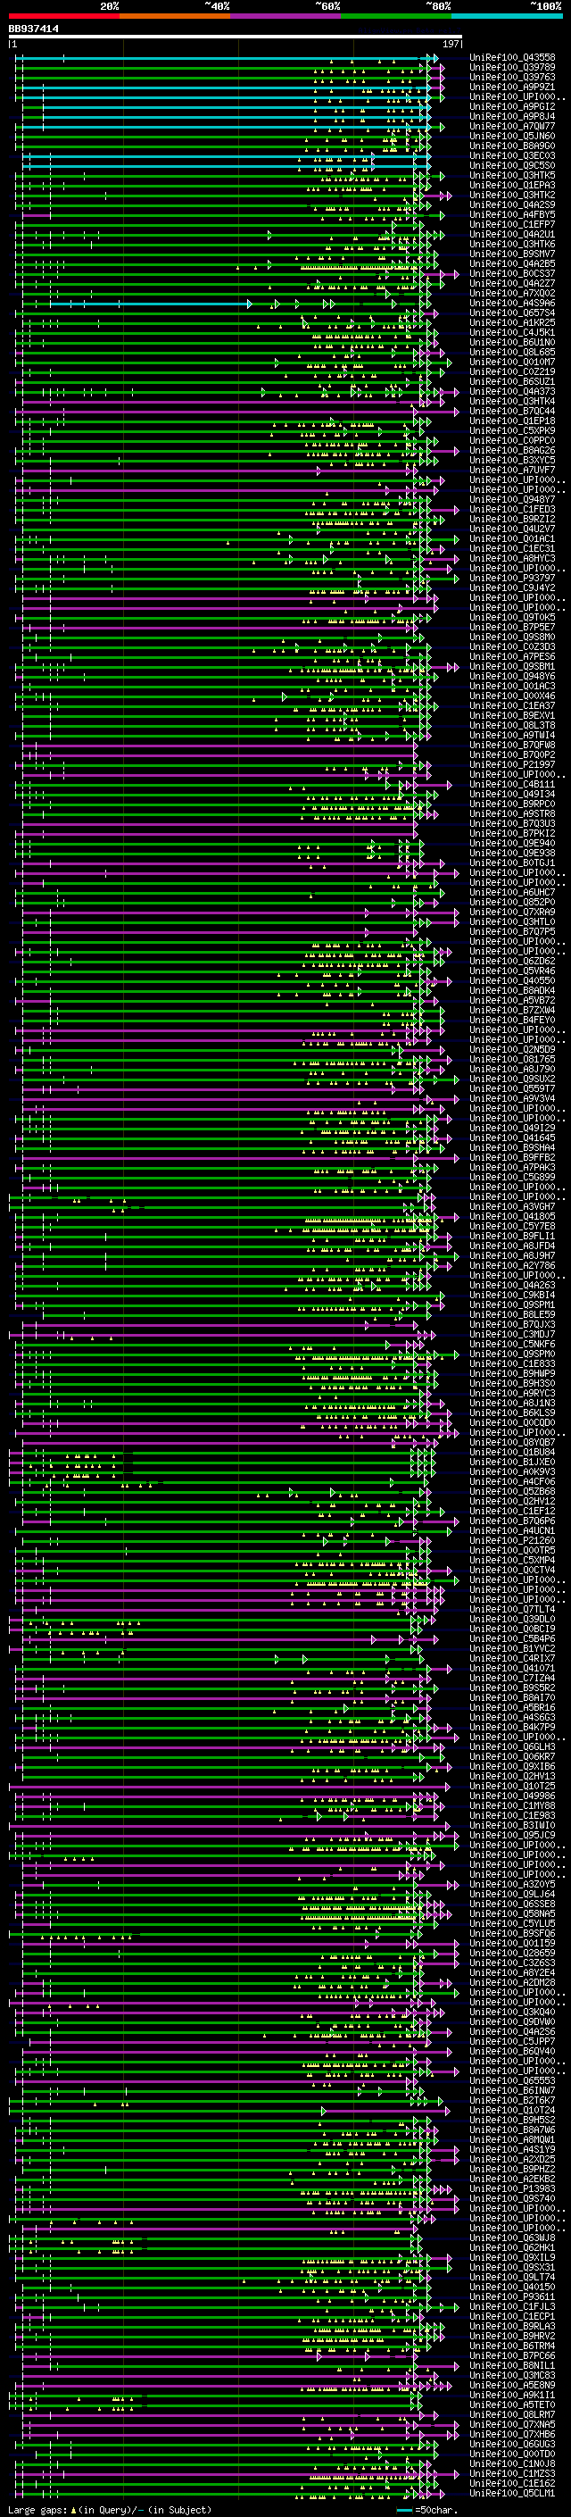Image resolution: width=571 pixels, height=2517 pixels.
Task: Select hit label UniRef100_A4CF06
Action: pos(512,1481)
